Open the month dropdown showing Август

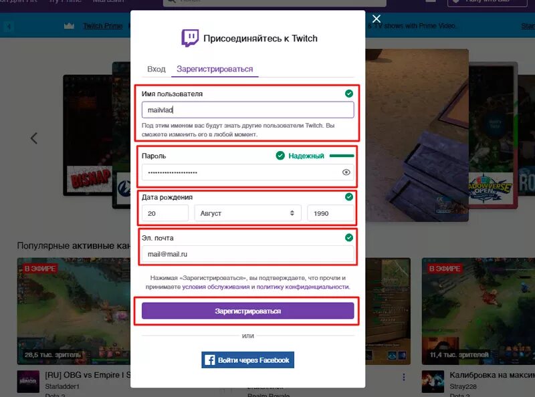pyautogui.click(x=247, y=213)
